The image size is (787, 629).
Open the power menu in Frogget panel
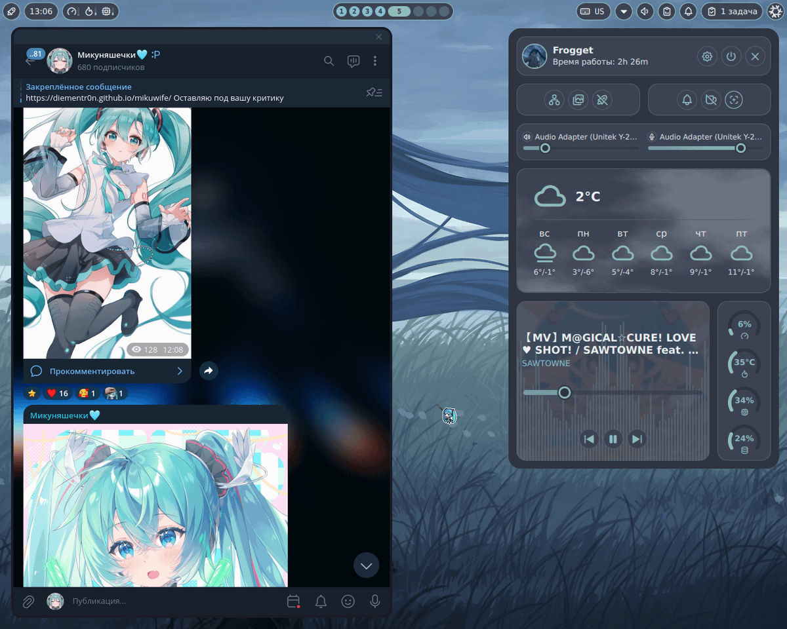pyautogui.click(x=731, y=56)
